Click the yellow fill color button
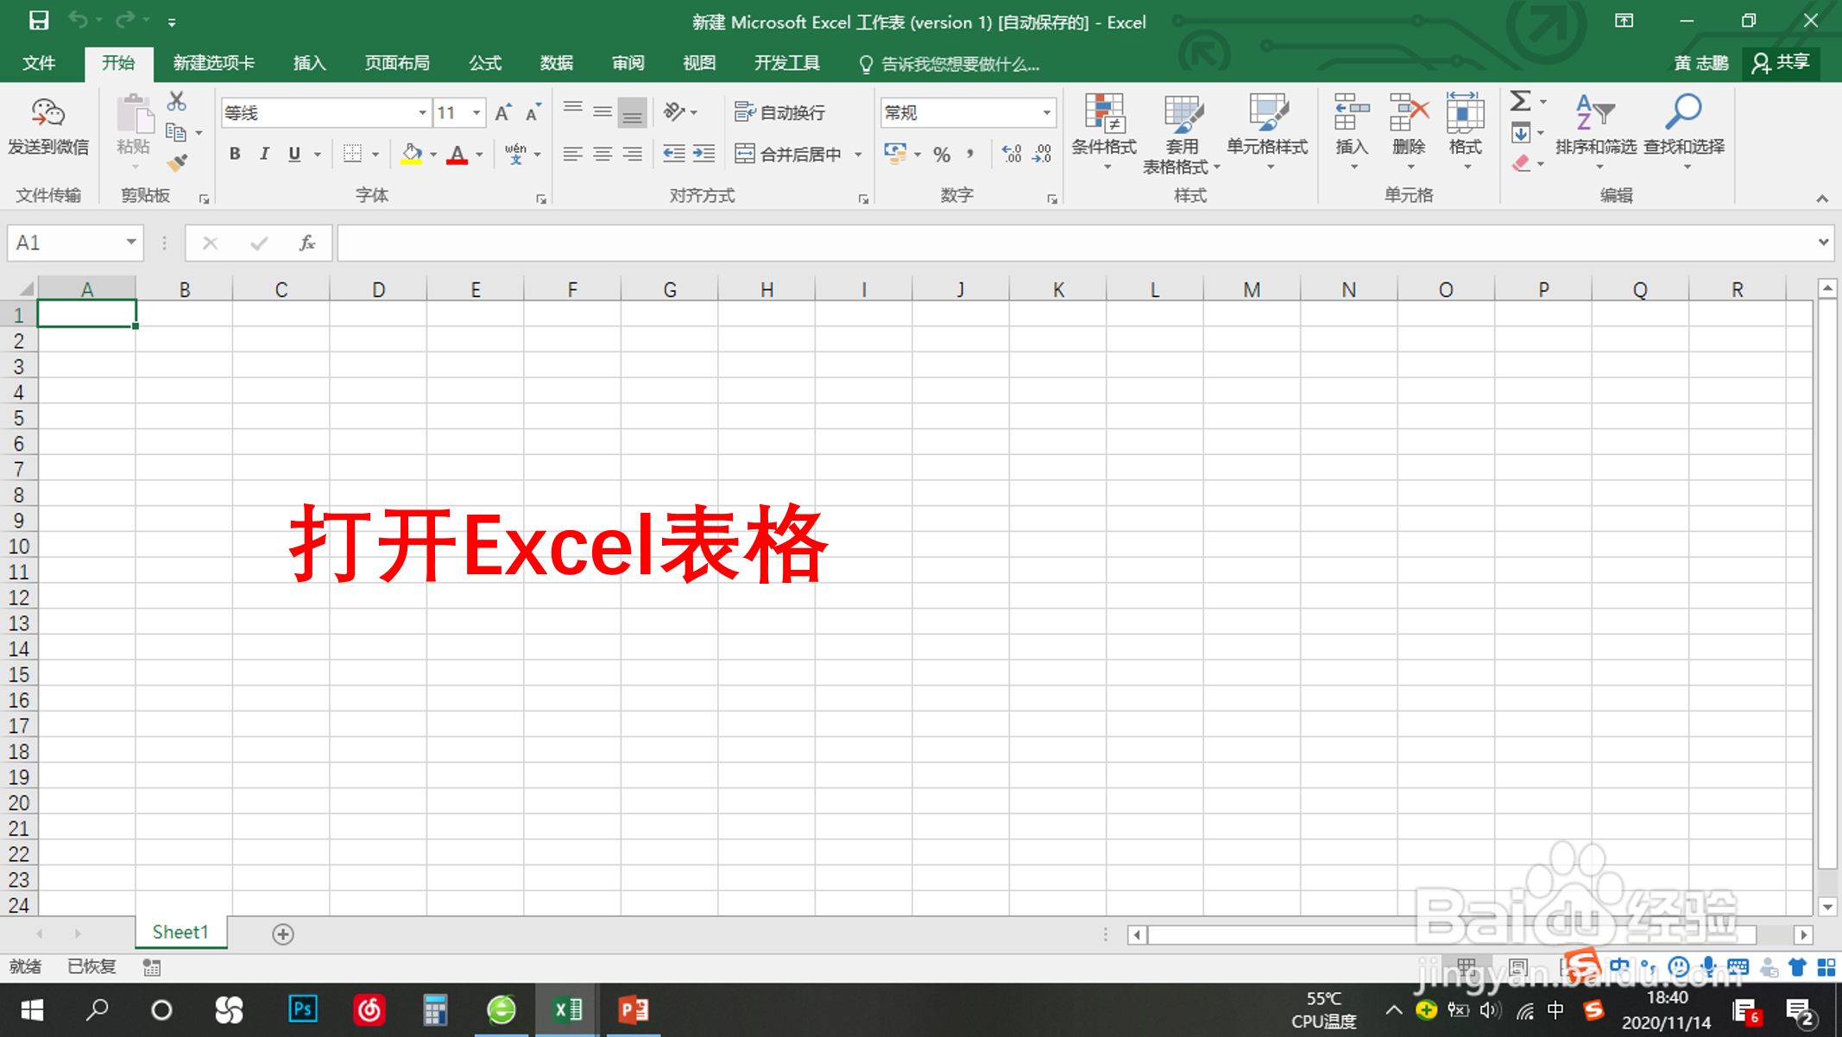 pos(412,154)
